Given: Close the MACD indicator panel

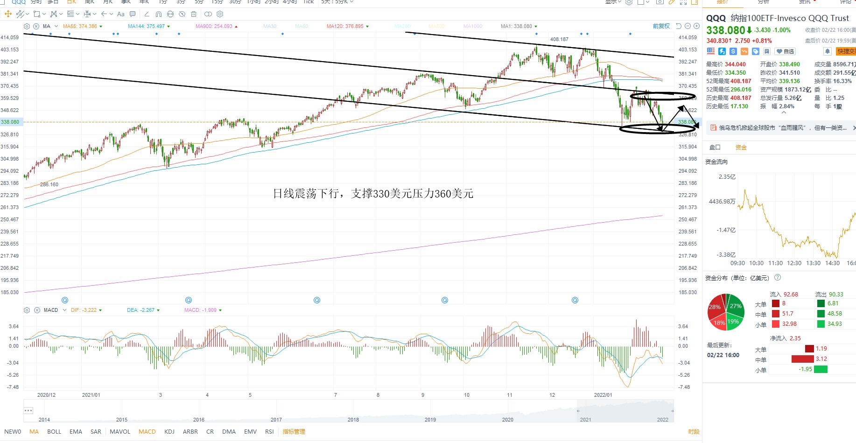Looking at the screenshot, I should pos(37,310).
